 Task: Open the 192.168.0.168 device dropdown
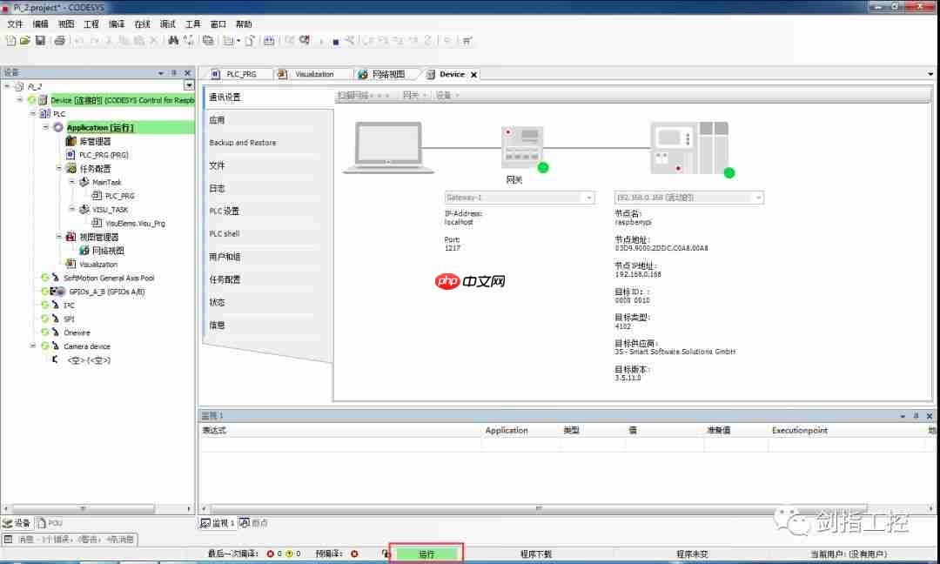coord(758,198)
